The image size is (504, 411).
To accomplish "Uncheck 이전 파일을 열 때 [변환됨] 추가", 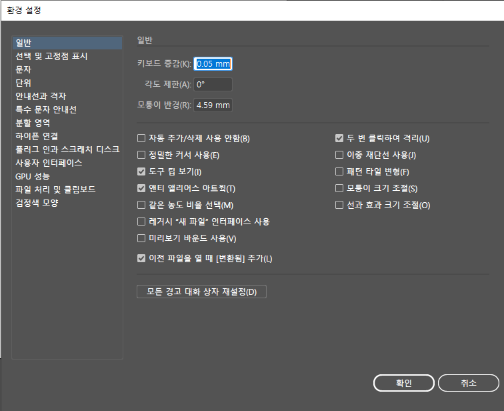I will pos(141,258).
